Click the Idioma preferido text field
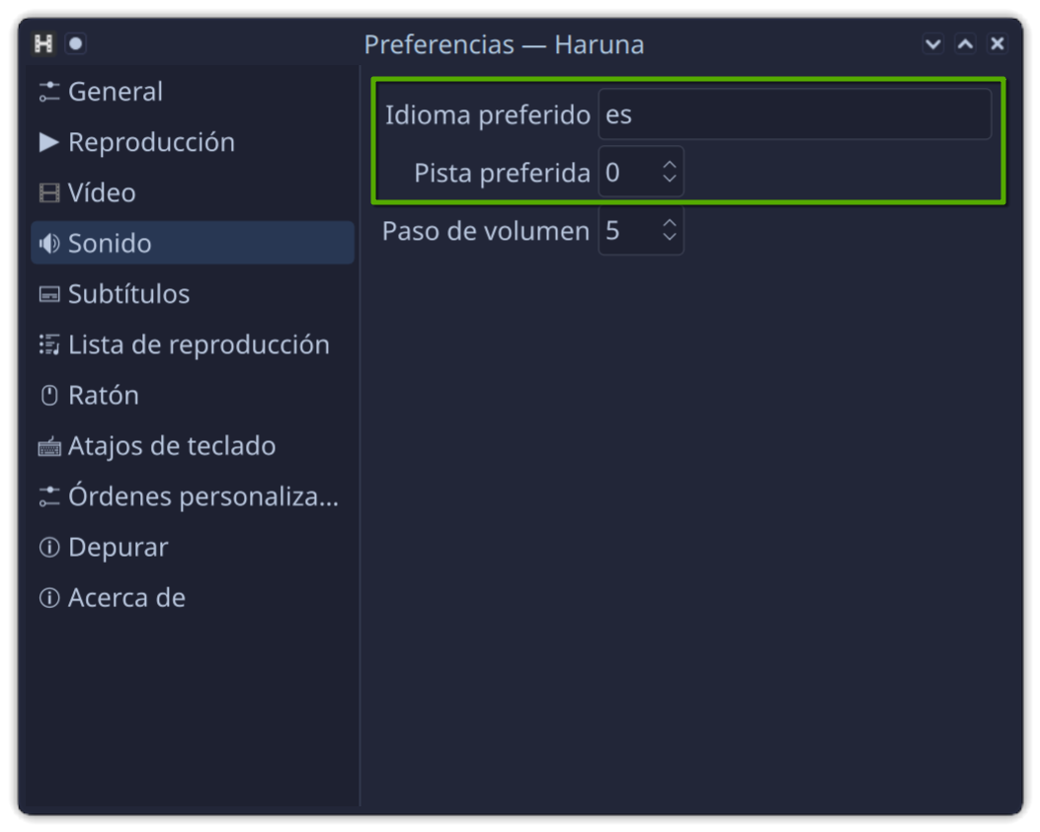Image resolution: width=1040 pixels, height=832 pixels. (794, 114)
